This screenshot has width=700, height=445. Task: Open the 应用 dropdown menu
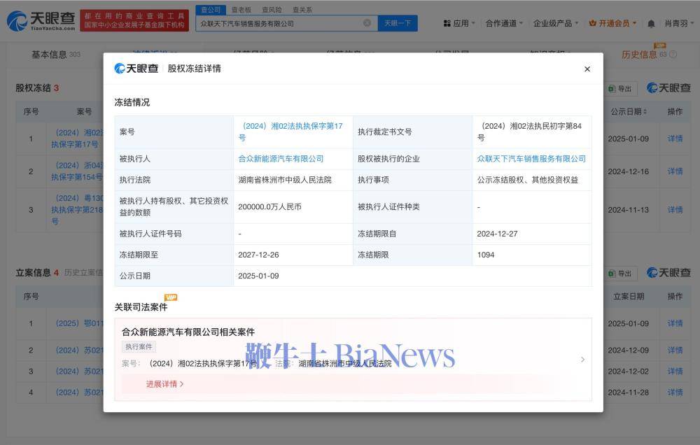click(x=459, y=23)
